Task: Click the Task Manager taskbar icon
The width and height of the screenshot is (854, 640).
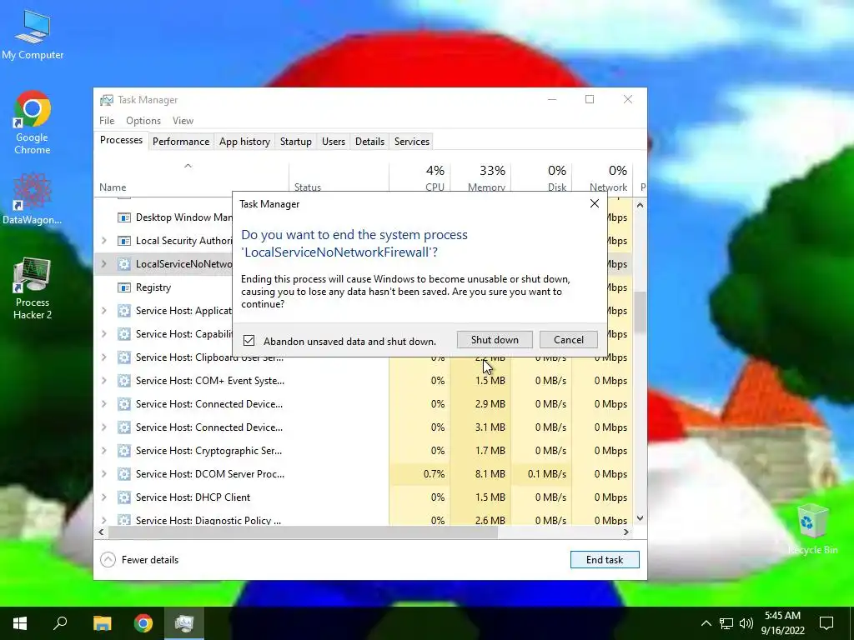Action: (x=184, y=623)
